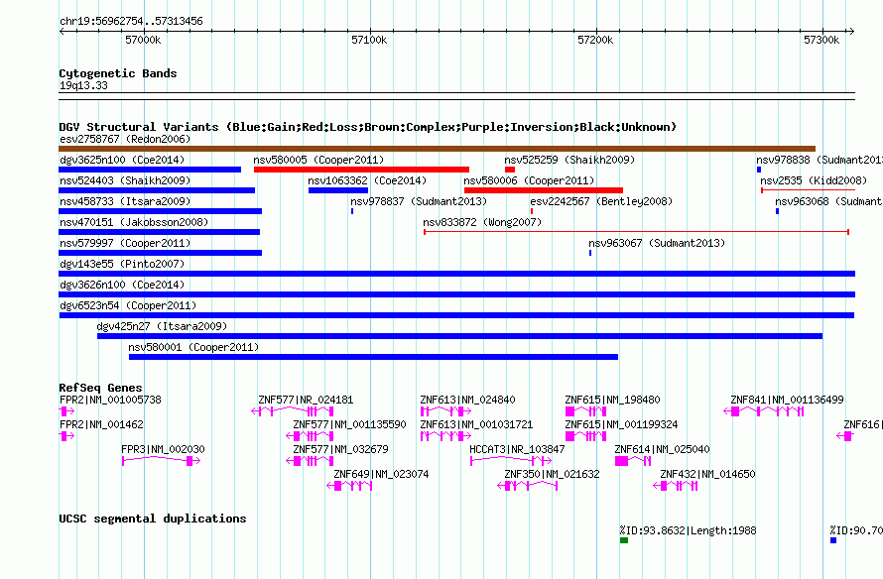This screenshot has width=883, height=579.
Task: Click the 57200k ruler tick label
Action: point(596,40)
